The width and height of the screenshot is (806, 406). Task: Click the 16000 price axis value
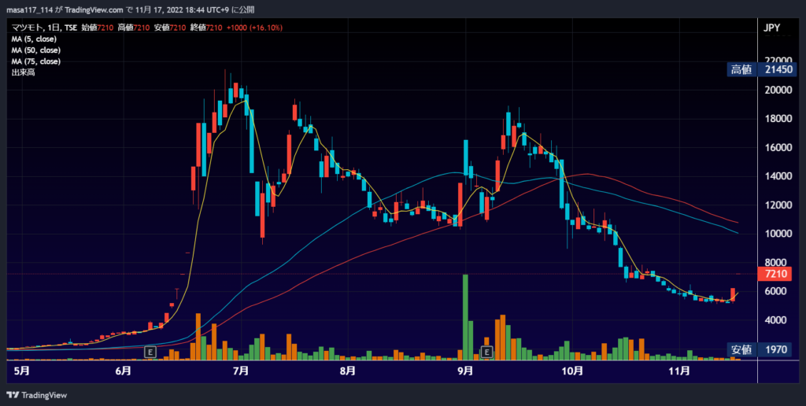(778, 147)
